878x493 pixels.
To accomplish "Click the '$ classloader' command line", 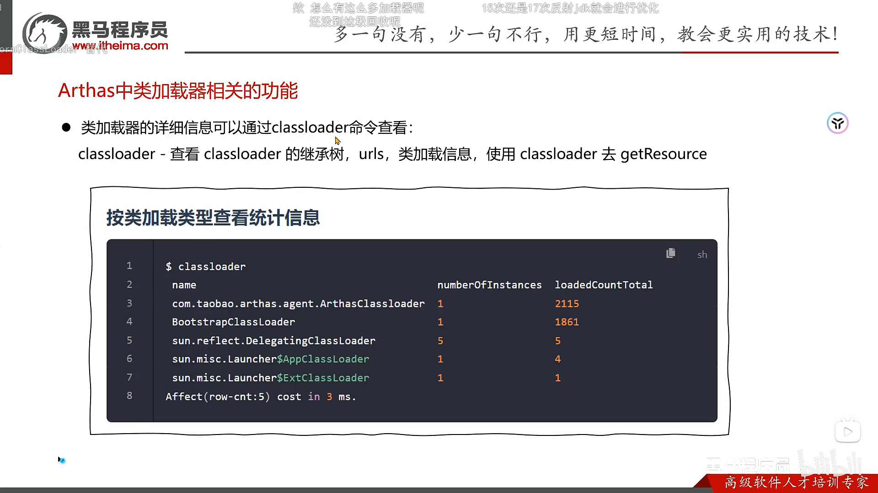I will [x=205, y=266].
